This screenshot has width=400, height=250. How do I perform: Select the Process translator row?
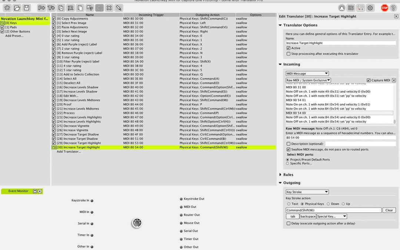point(69,113)
